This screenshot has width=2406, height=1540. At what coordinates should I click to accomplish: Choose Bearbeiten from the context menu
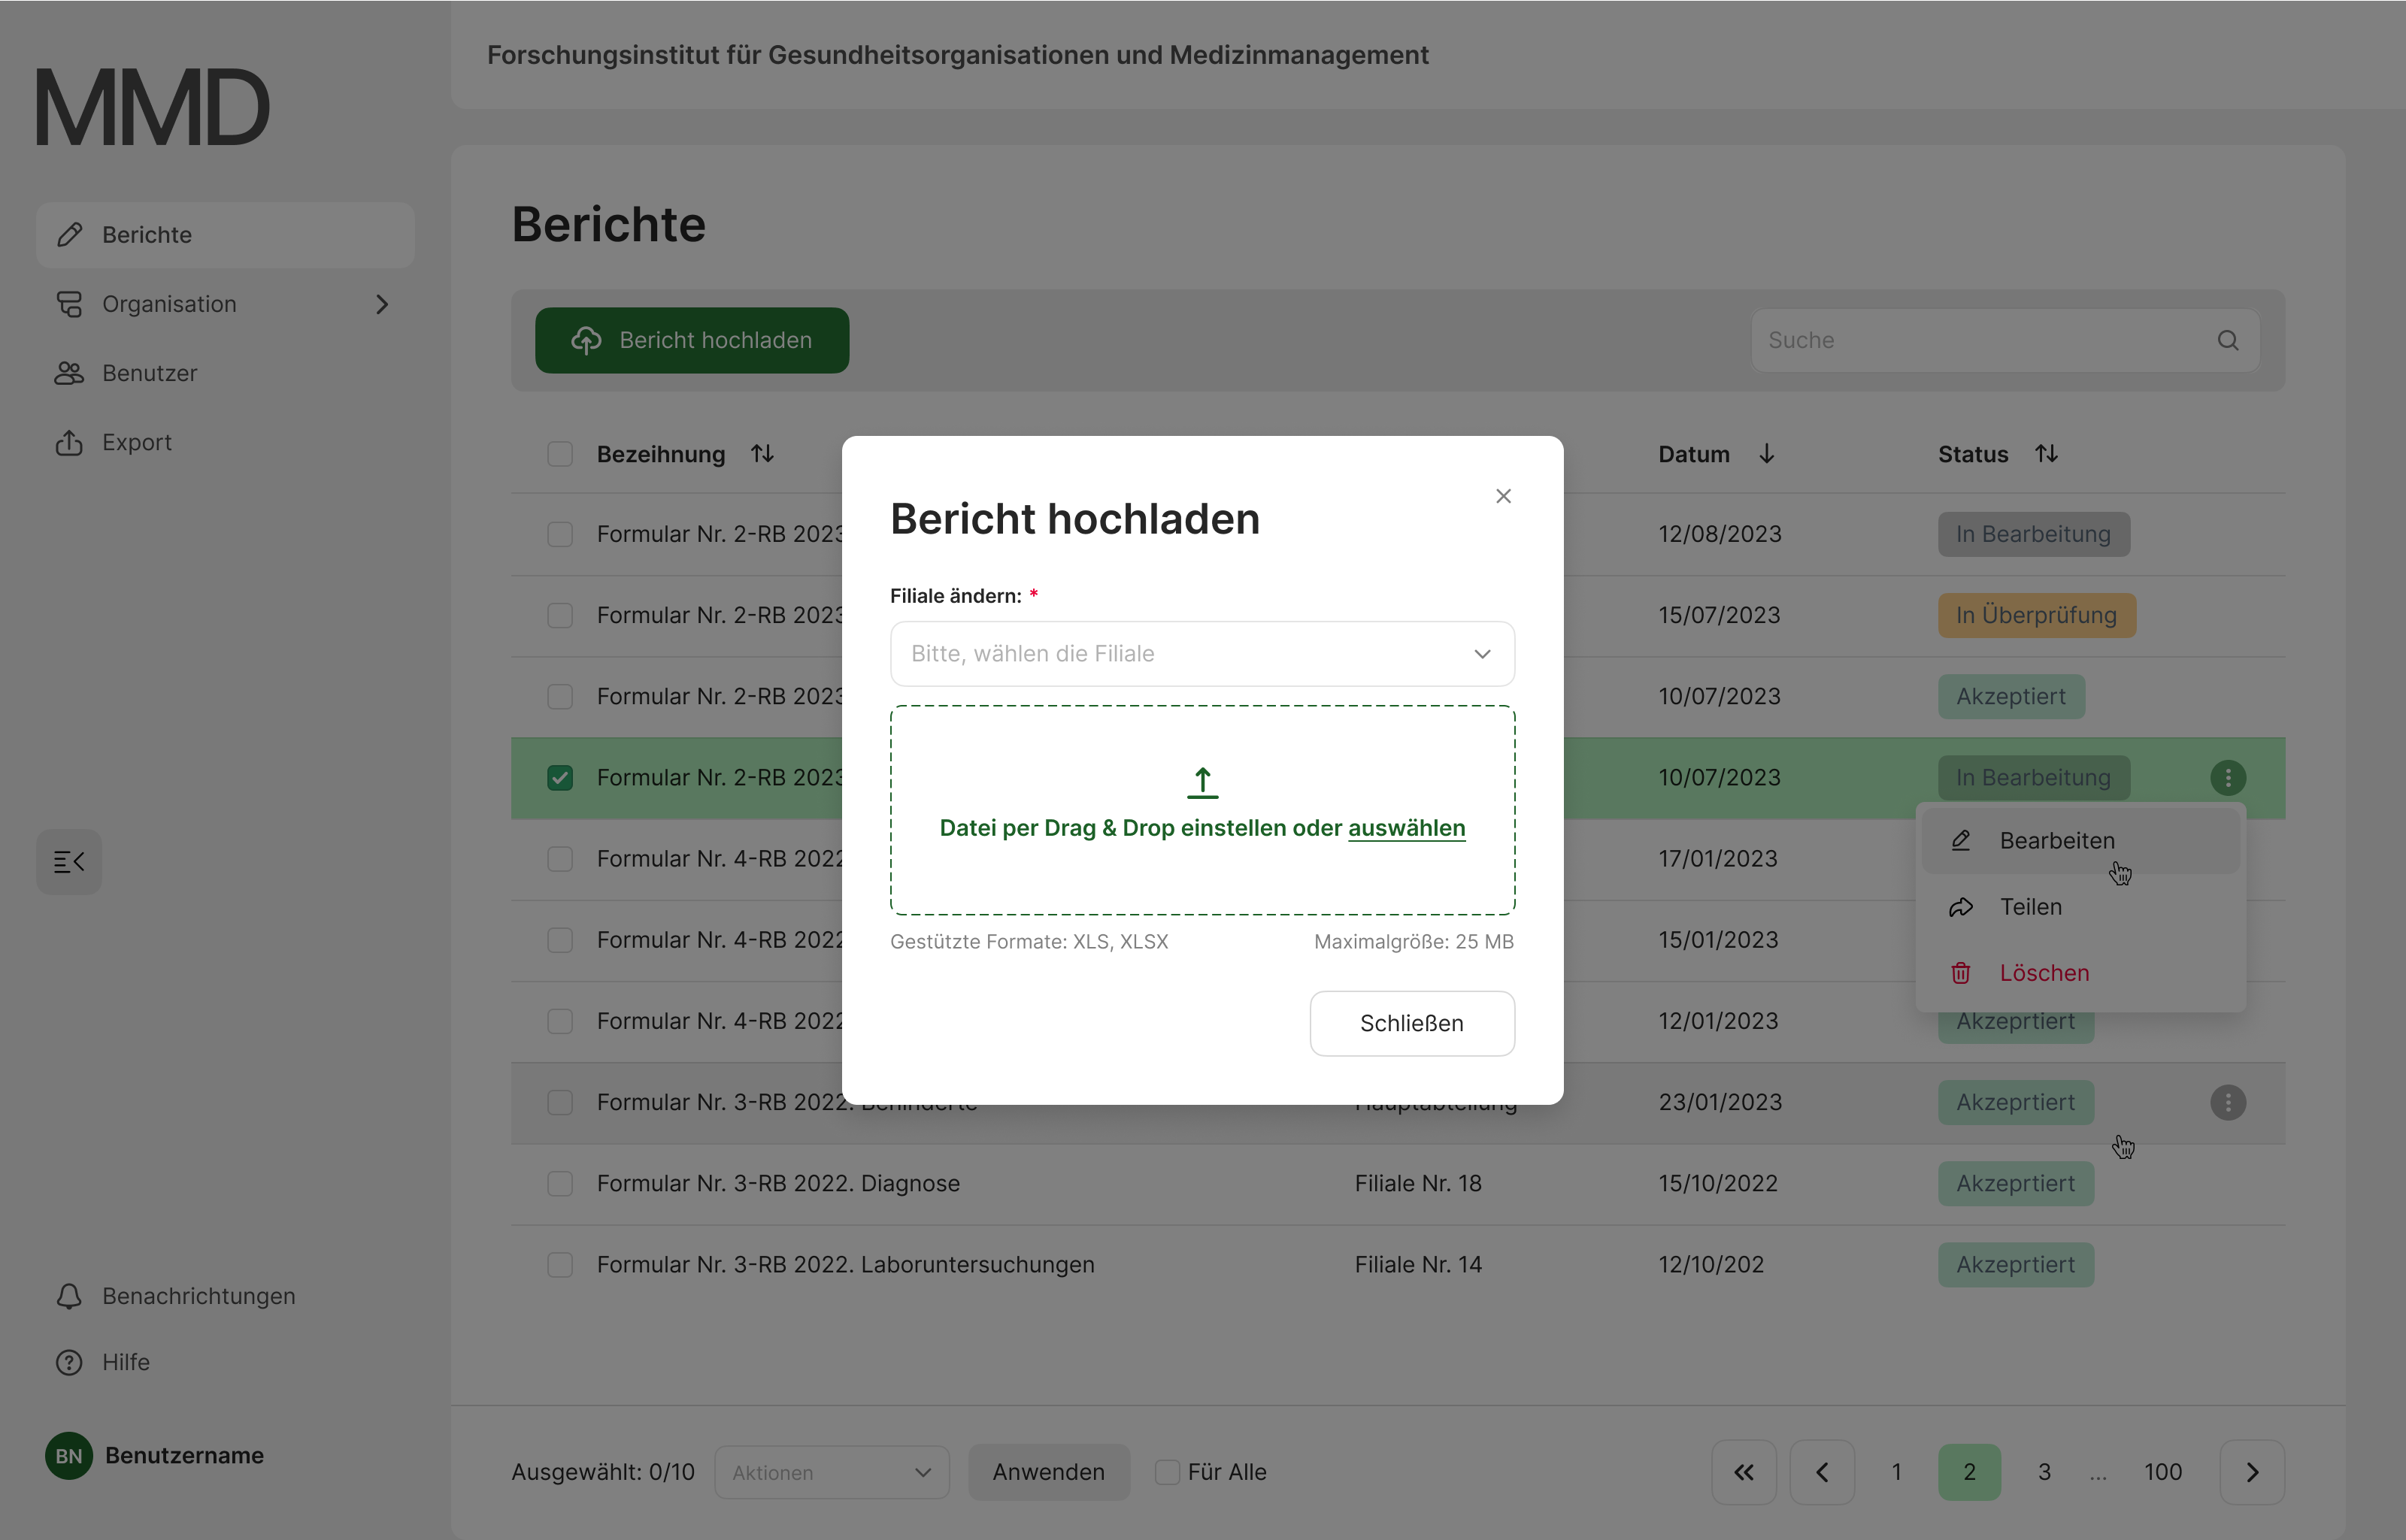[2057, 841]
